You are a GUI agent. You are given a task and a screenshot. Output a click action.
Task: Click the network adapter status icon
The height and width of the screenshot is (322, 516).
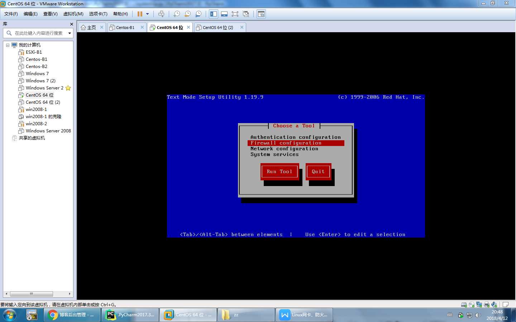[x=479, y=305]
